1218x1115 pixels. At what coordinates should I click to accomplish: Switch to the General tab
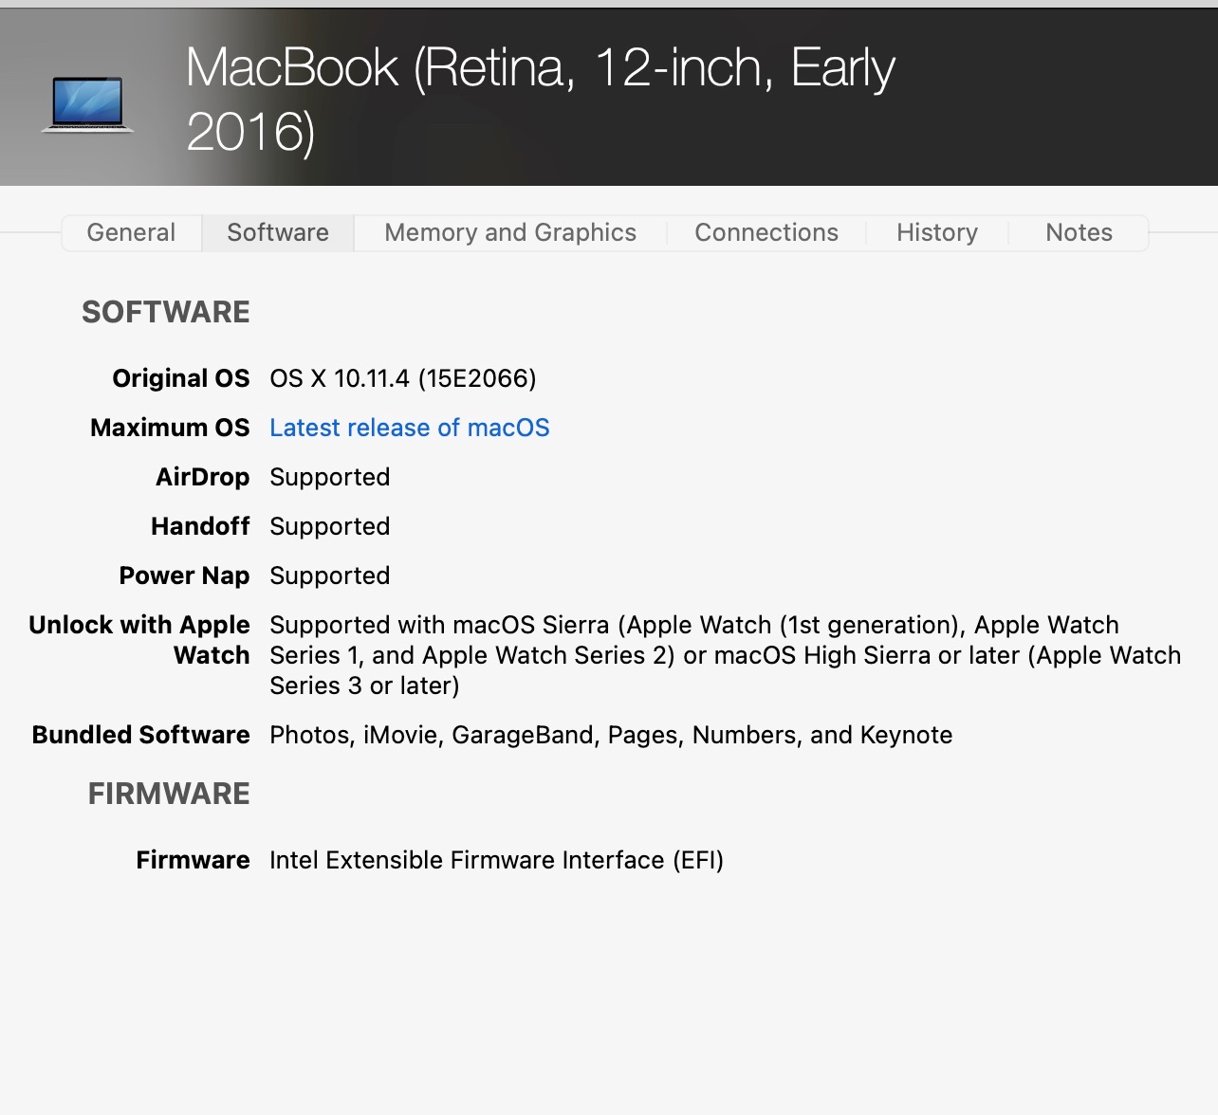131,232
